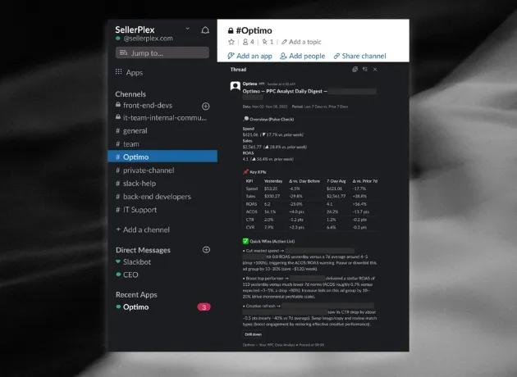Click the 7.9% CVR Yesterday cell

(x=268, y=227)
